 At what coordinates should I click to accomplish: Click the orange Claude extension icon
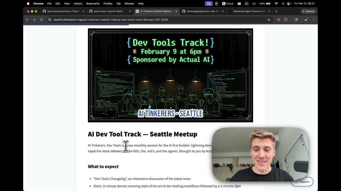(279, 20)
